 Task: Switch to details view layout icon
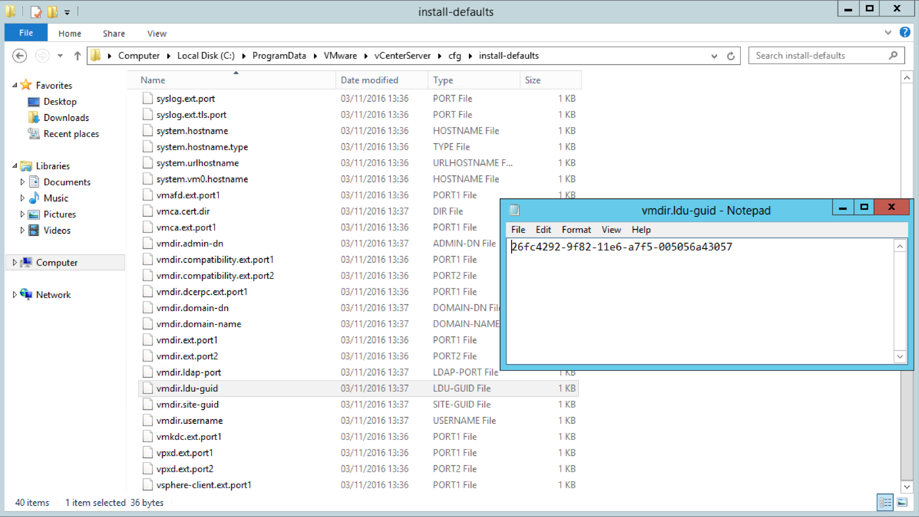point(886,502)
